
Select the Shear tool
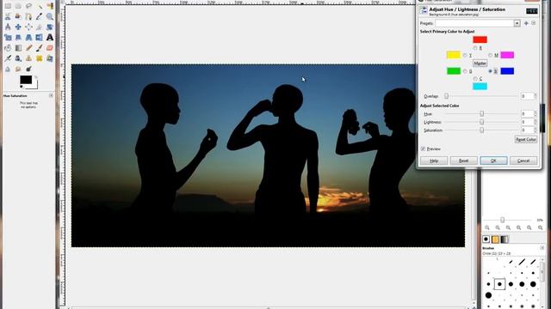[x=18, y=38]
